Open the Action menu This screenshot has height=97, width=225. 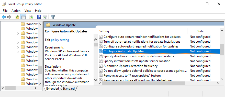(16, 11)
